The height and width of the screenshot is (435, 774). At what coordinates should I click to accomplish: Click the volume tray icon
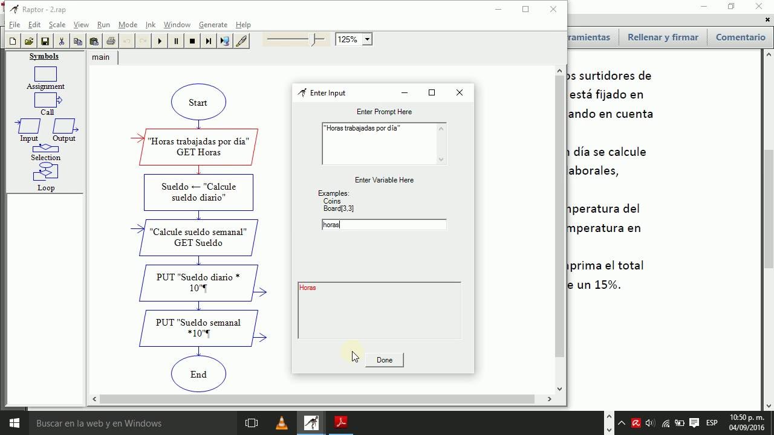pos(651,423)
